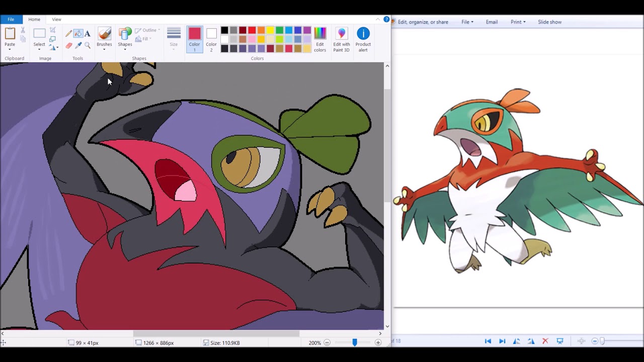This screenshot has width=644, height=362.
Task: Click Edit with Paint 3D
Action: click(x=342, y=39)
